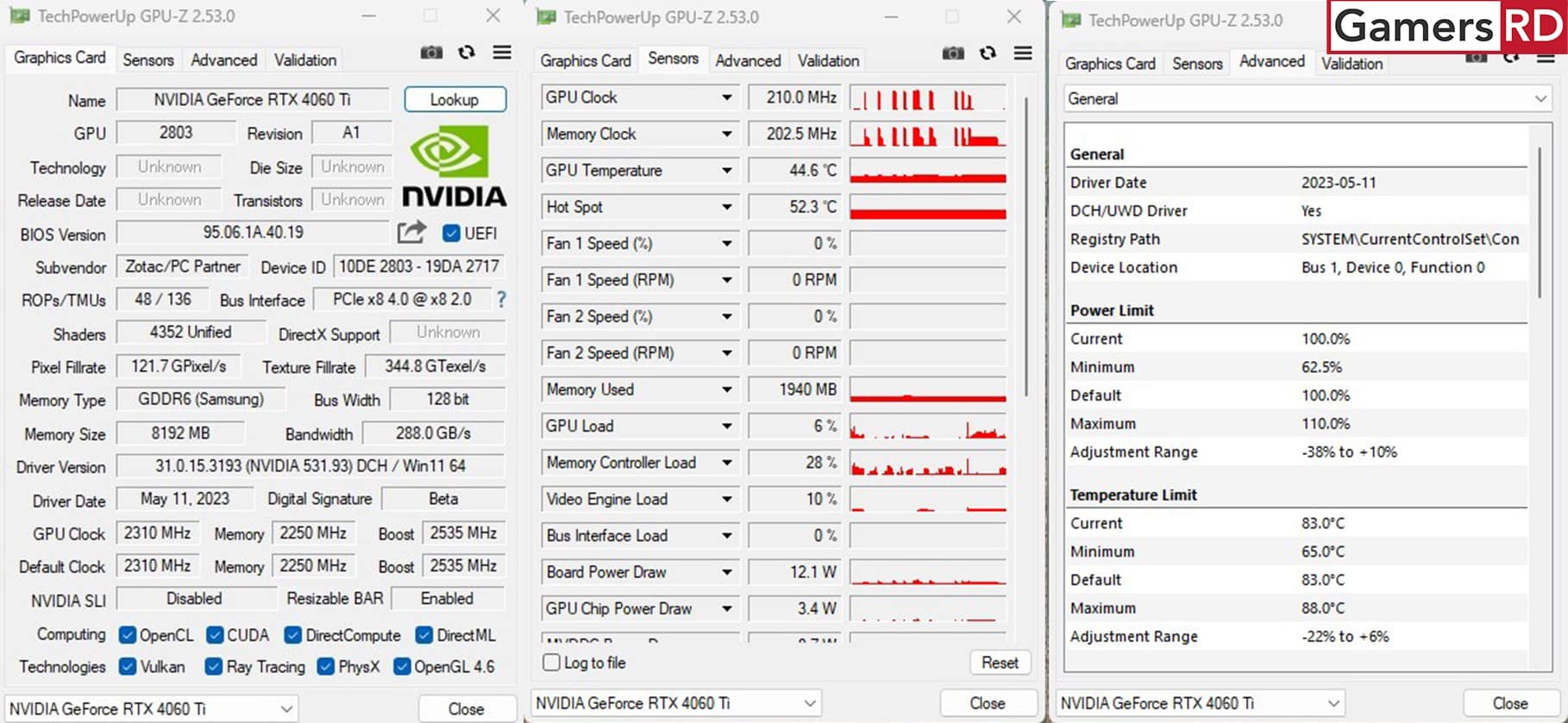Open GPU Temperature sensor dropdown
The image size is (1568, 723).
pyautogui.click(x=727, y=171)
